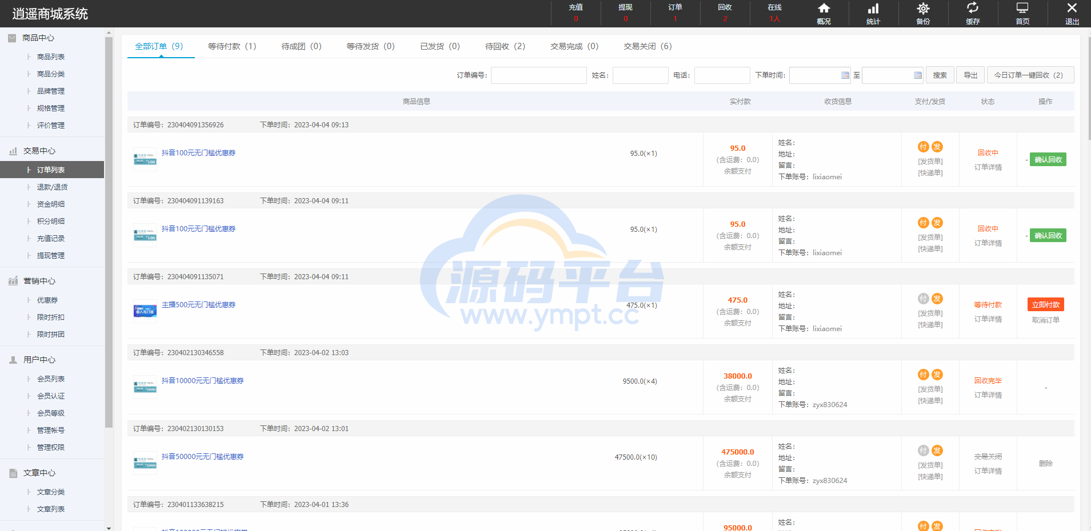Viewport: 1091px width, 531px height.
Task: Open thumbnail of 抖音50000元无门槛优惠券
Action: [145, 463]
